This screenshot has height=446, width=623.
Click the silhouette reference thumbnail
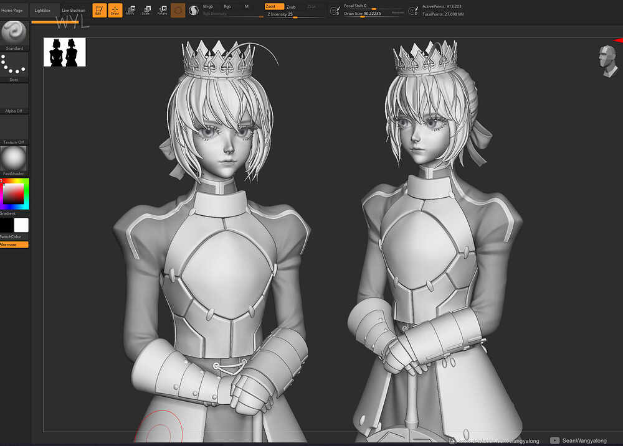coord(65,52)
